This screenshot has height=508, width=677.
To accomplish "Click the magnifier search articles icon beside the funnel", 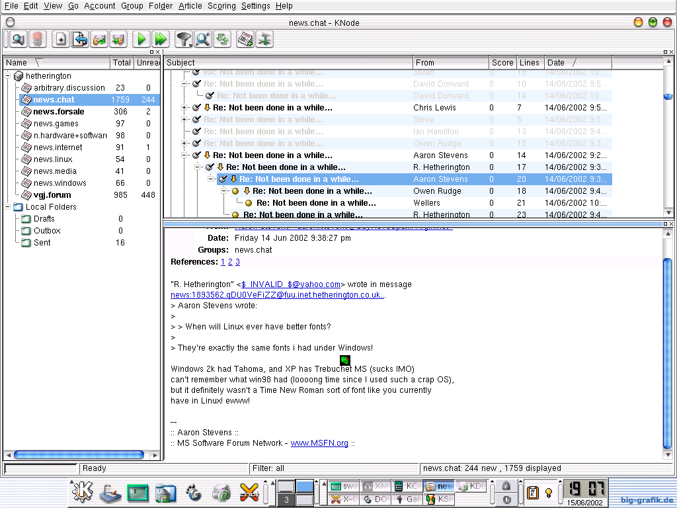I will coord(202,39).
